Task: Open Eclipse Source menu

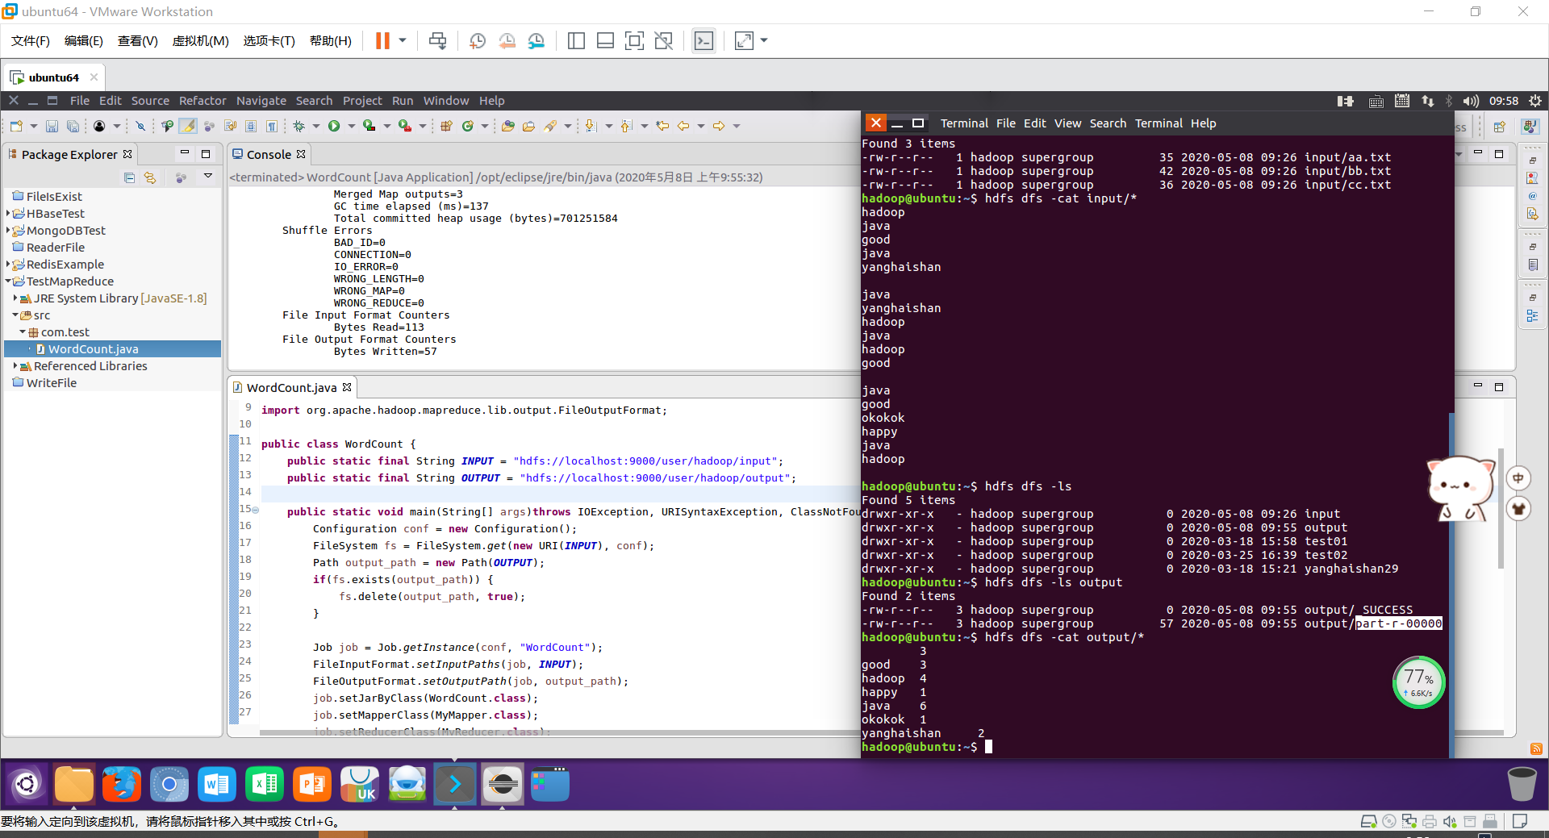Action: (150, 101)
